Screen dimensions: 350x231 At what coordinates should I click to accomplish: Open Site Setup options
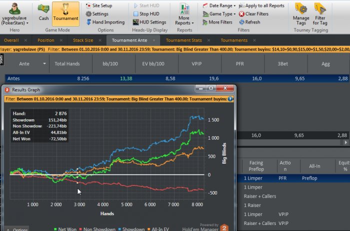[x=99, y=5]
